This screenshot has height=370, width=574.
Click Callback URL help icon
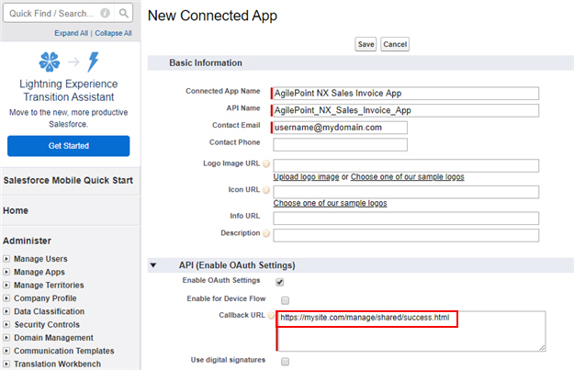(271, 316)
